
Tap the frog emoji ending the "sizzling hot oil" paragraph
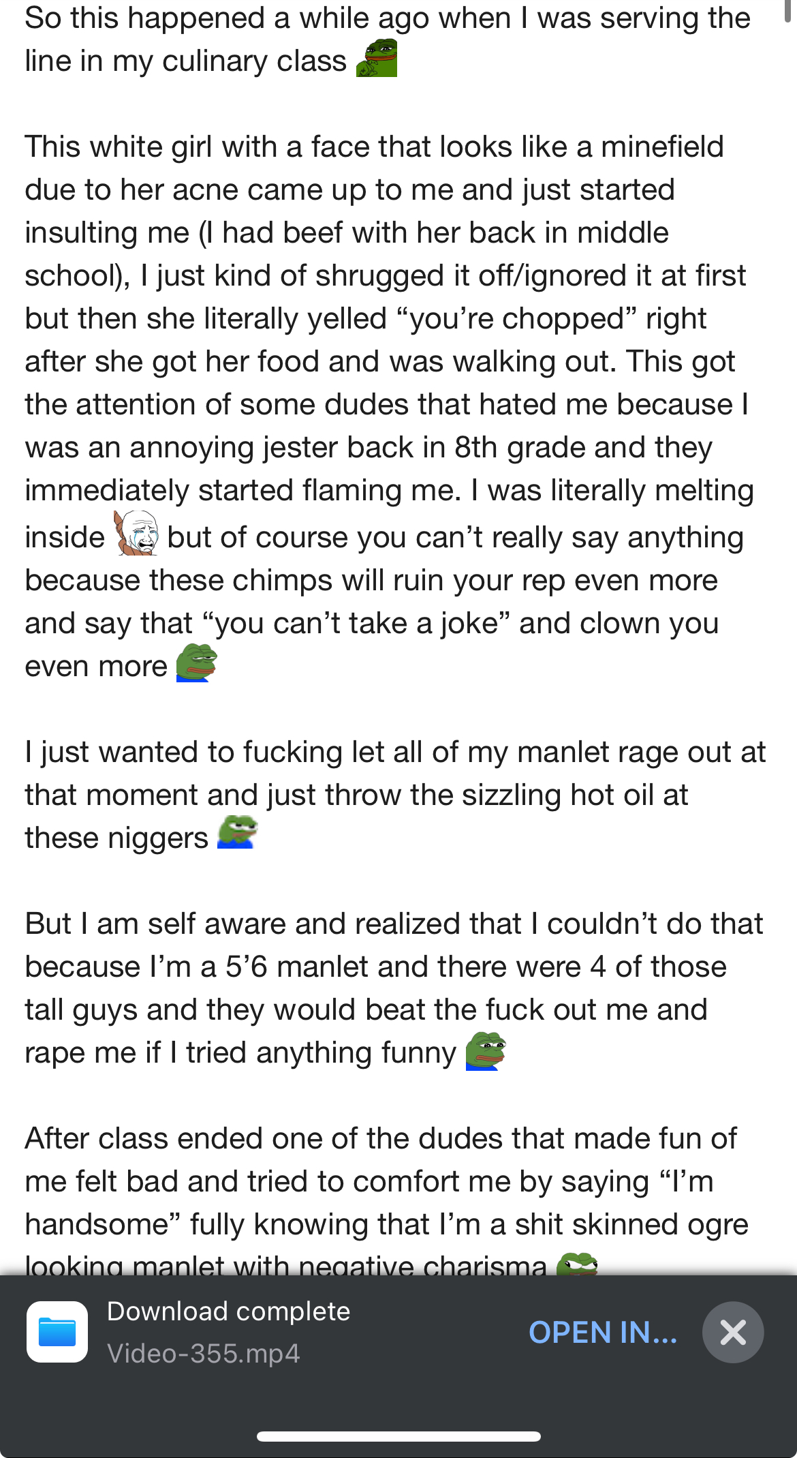[x=237, y=833]
